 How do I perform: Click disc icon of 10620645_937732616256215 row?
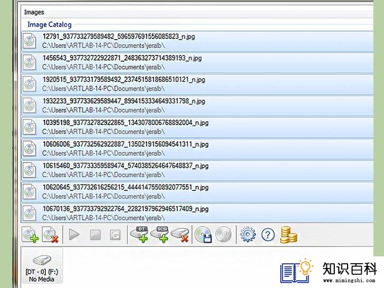[x=30, y=192]
